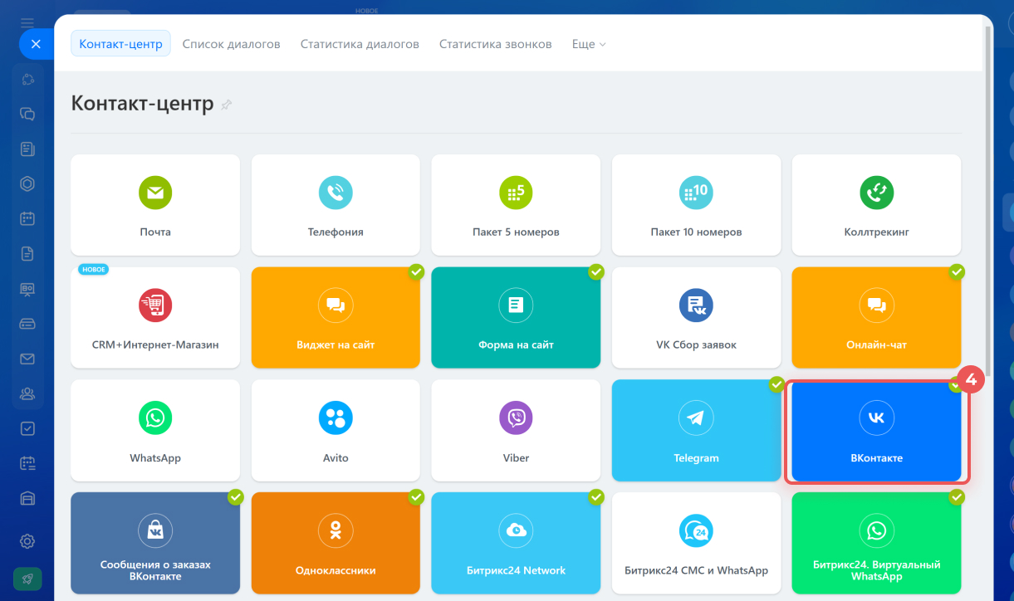Open the tasks checkbox icon in sidebar

[27, 428]
